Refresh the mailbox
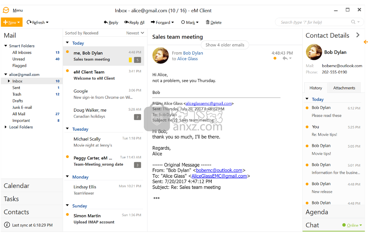The image size is (368, 234). [37, 22]
